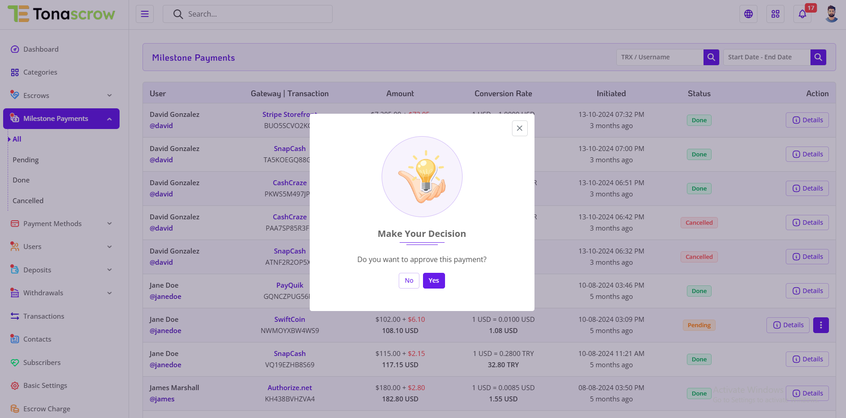Select the Pending submenu item

tap(26, 160)
